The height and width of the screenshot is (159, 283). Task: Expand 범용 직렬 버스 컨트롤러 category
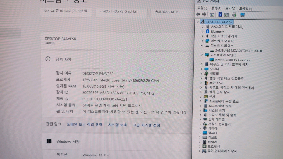pos(201,78)
